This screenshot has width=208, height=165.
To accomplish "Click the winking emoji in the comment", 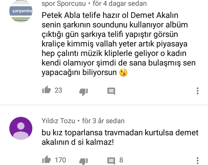I will pyautogui.click(x=123, y=72).
